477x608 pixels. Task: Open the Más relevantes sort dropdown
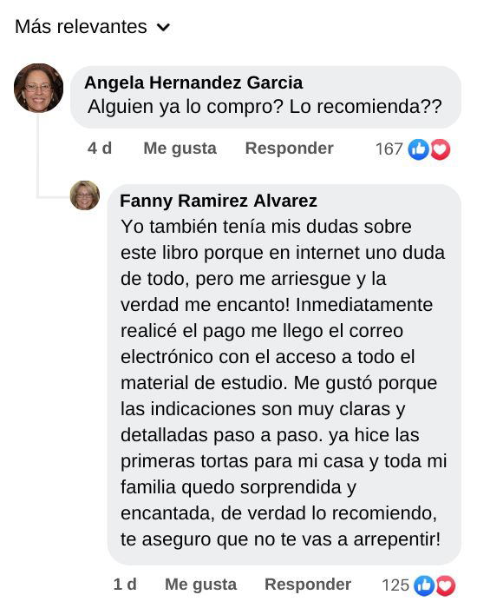click(92, 27)
